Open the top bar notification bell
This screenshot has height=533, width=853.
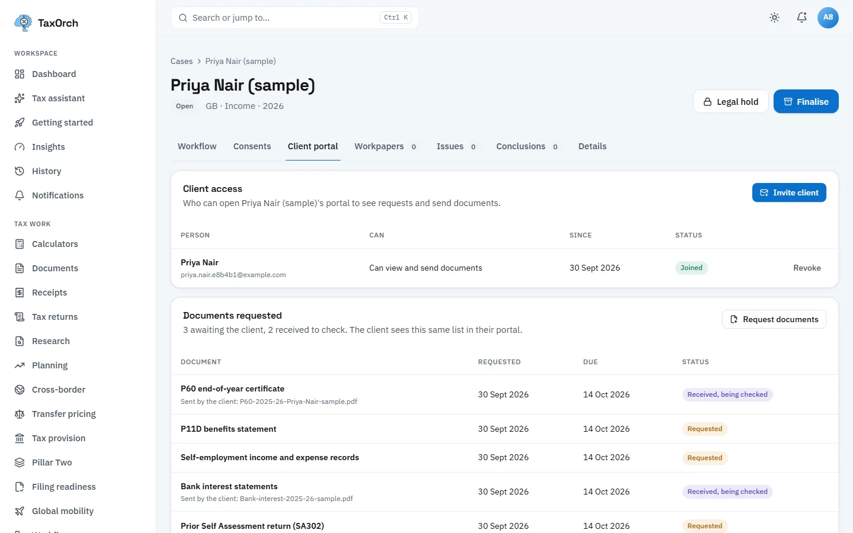[x=801, y=18]
